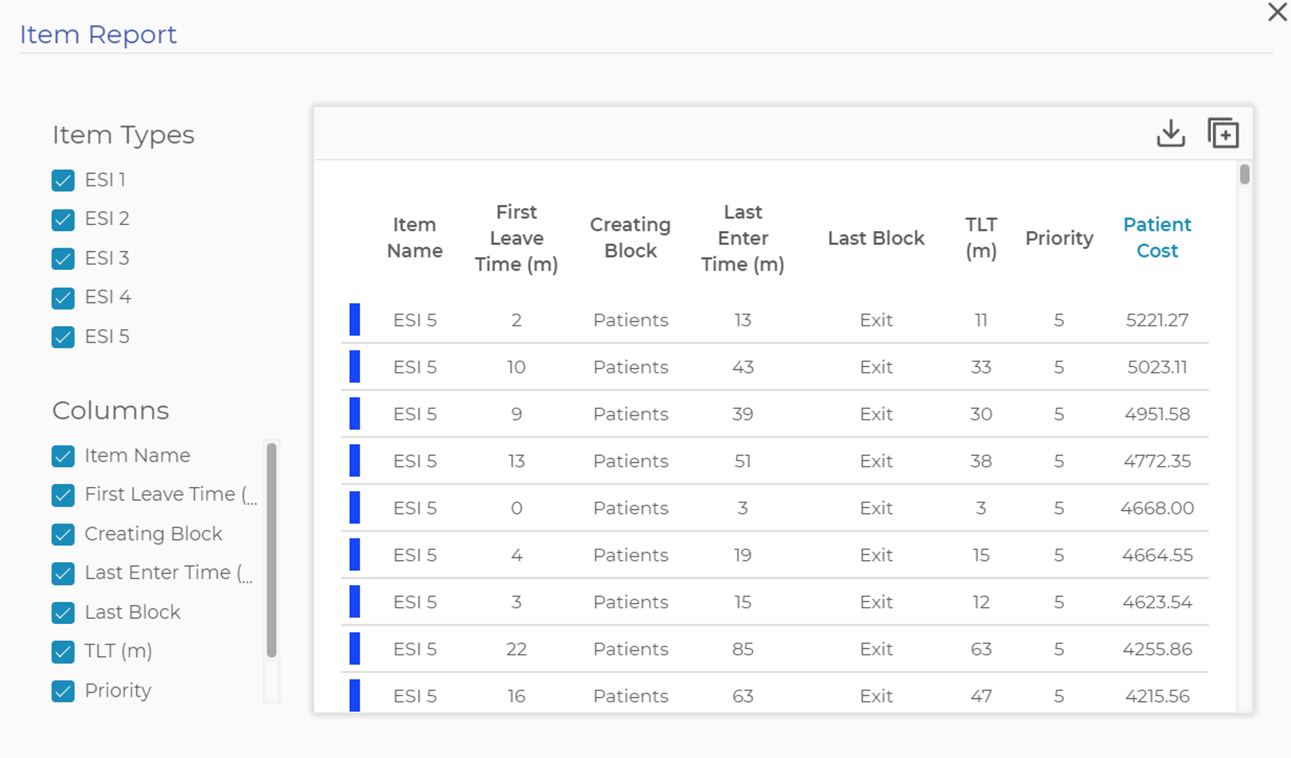The height and width of the screenshot is (758, 1291).
Task: Click the TLT (m) column header
Action: click(x=980, y=238)
